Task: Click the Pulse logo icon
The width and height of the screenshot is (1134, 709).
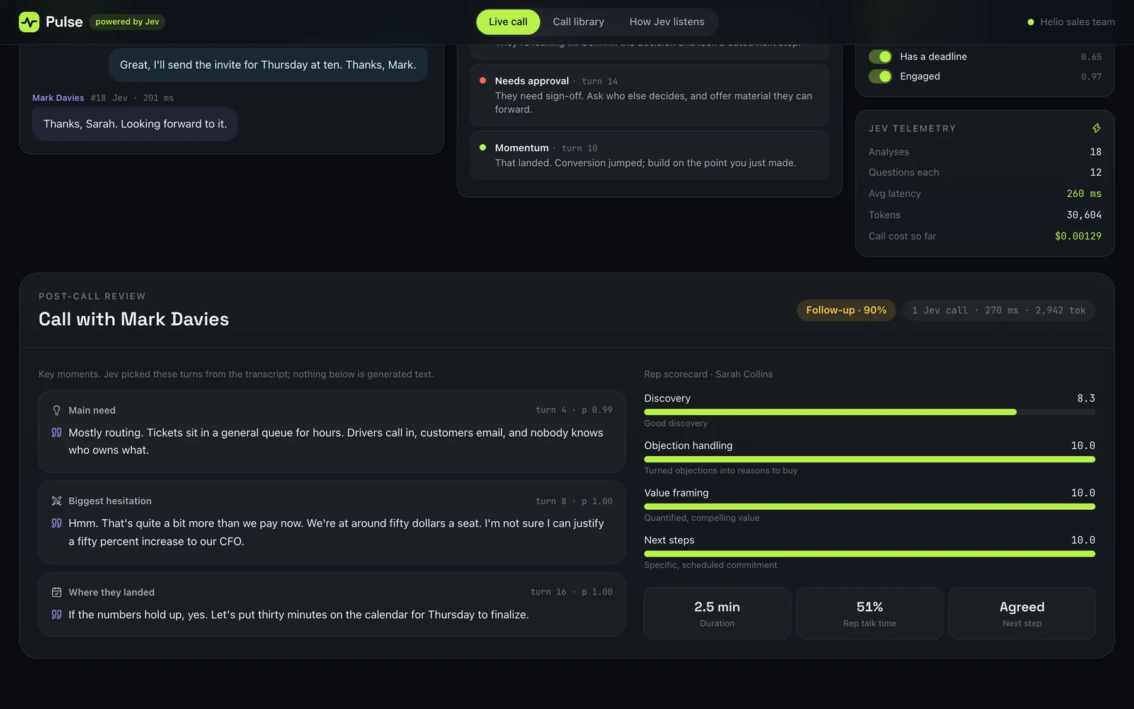Action: pyautogui.click(x=29, y=22)
